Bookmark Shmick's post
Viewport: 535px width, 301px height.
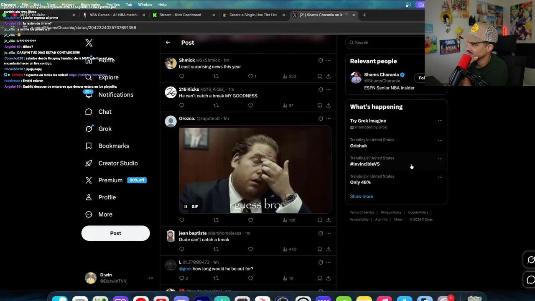(x=319, y=76)
